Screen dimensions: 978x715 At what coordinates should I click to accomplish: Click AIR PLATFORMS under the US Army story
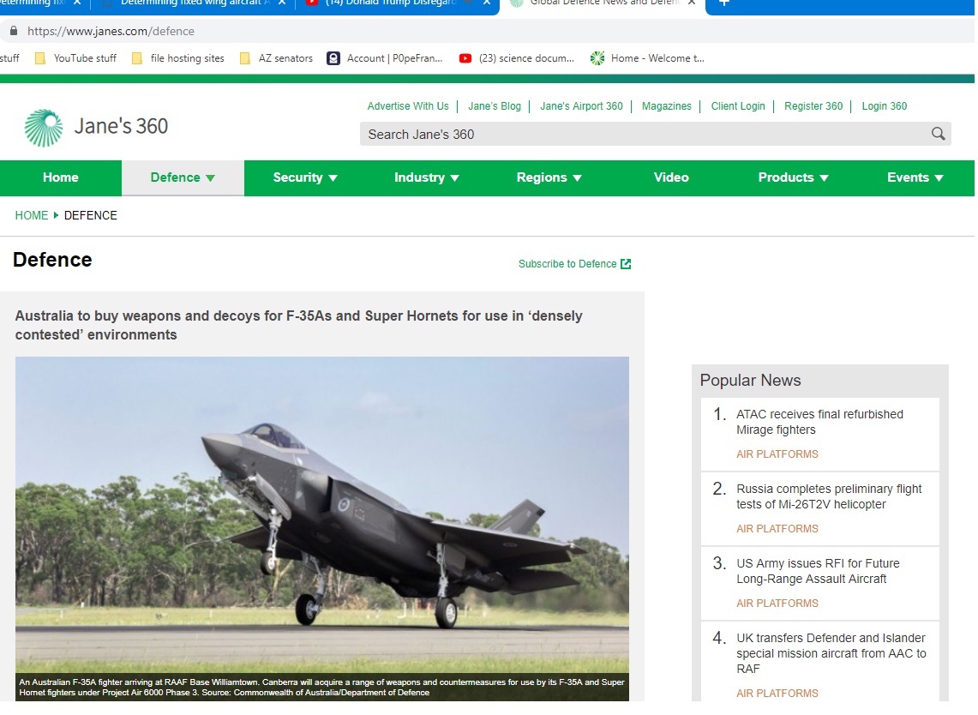(779, 604)
